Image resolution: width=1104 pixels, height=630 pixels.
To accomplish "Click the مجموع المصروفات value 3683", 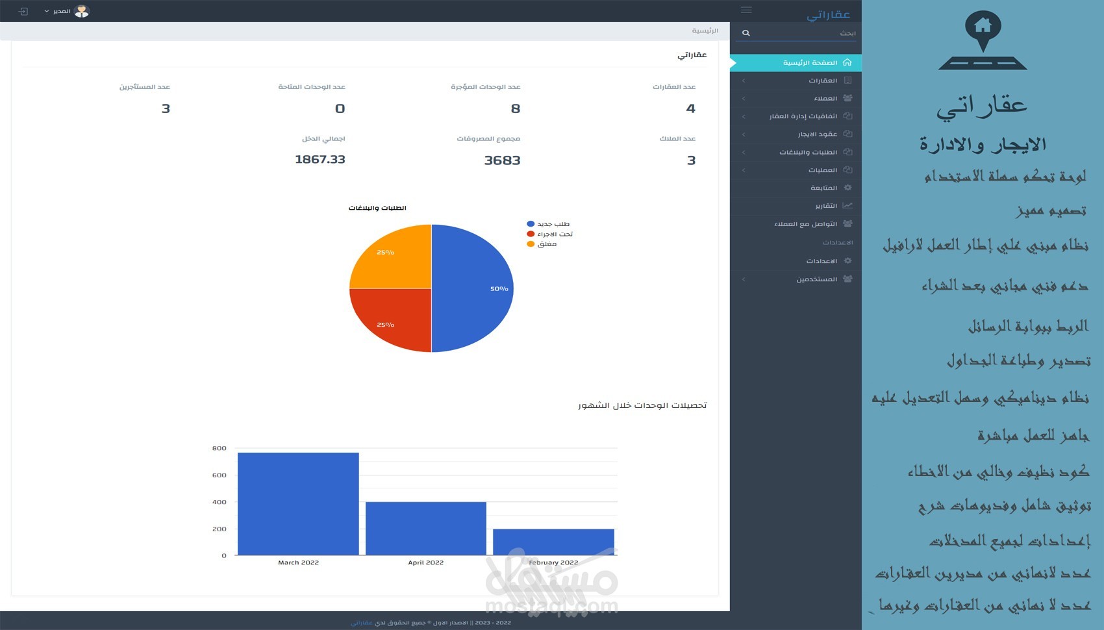I will [x=502, y=160].
